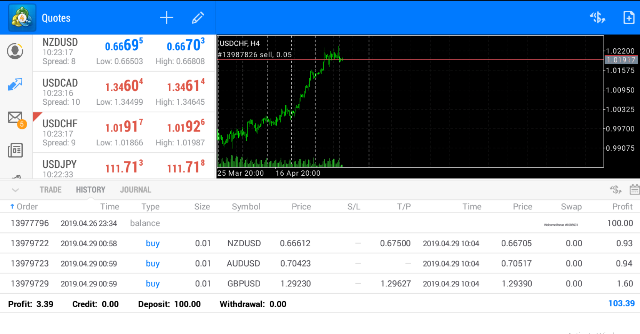Viewport: 640px width, 334px height.
Task: Click total balance 103.39
Action: [621, 303]
